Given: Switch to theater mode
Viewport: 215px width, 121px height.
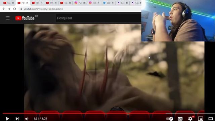Looking at the screenshot, I should 211,119.
